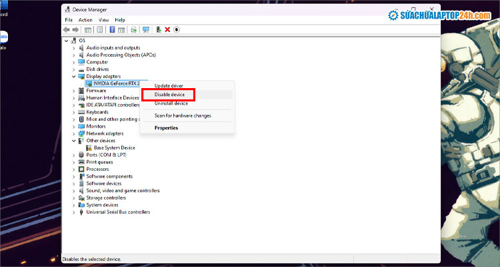Click the down-arrow disable device toolbar icon
Screen dimensions: 500x267
coord(177,29)
